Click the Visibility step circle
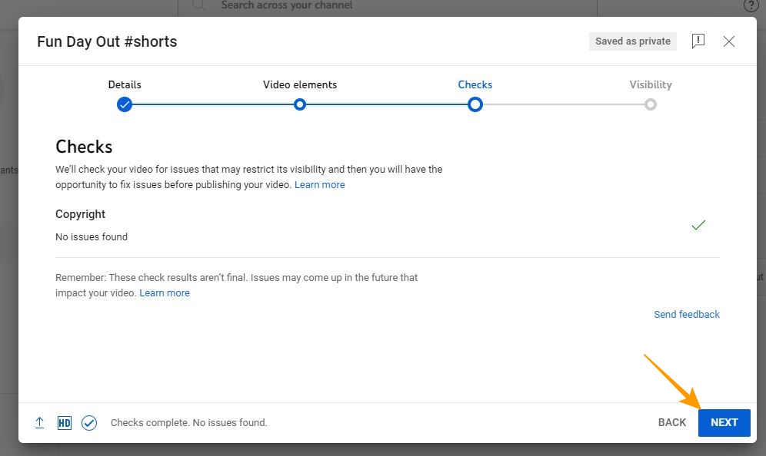766x456 pixels. 650,104
